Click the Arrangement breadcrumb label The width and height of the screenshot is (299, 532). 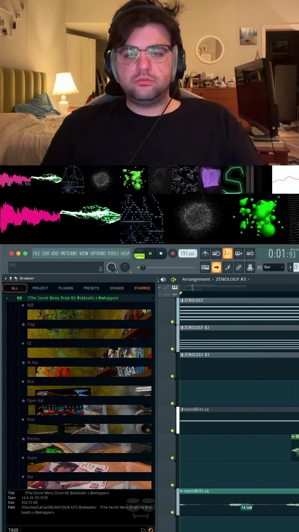[196, 279]
